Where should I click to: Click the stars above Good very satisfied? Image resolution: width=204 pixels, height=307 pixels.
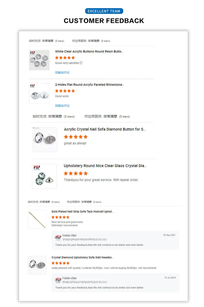[65, 58]
